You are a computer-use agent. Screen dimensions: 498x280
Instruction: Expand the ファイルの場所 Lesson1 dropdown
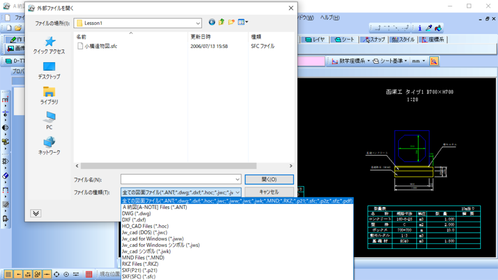tap(197, 23)
